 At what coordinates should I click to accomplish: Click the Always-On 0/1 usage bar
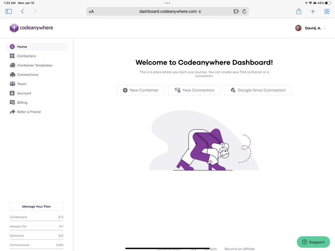pyautogui.click(x=37, y=230)
